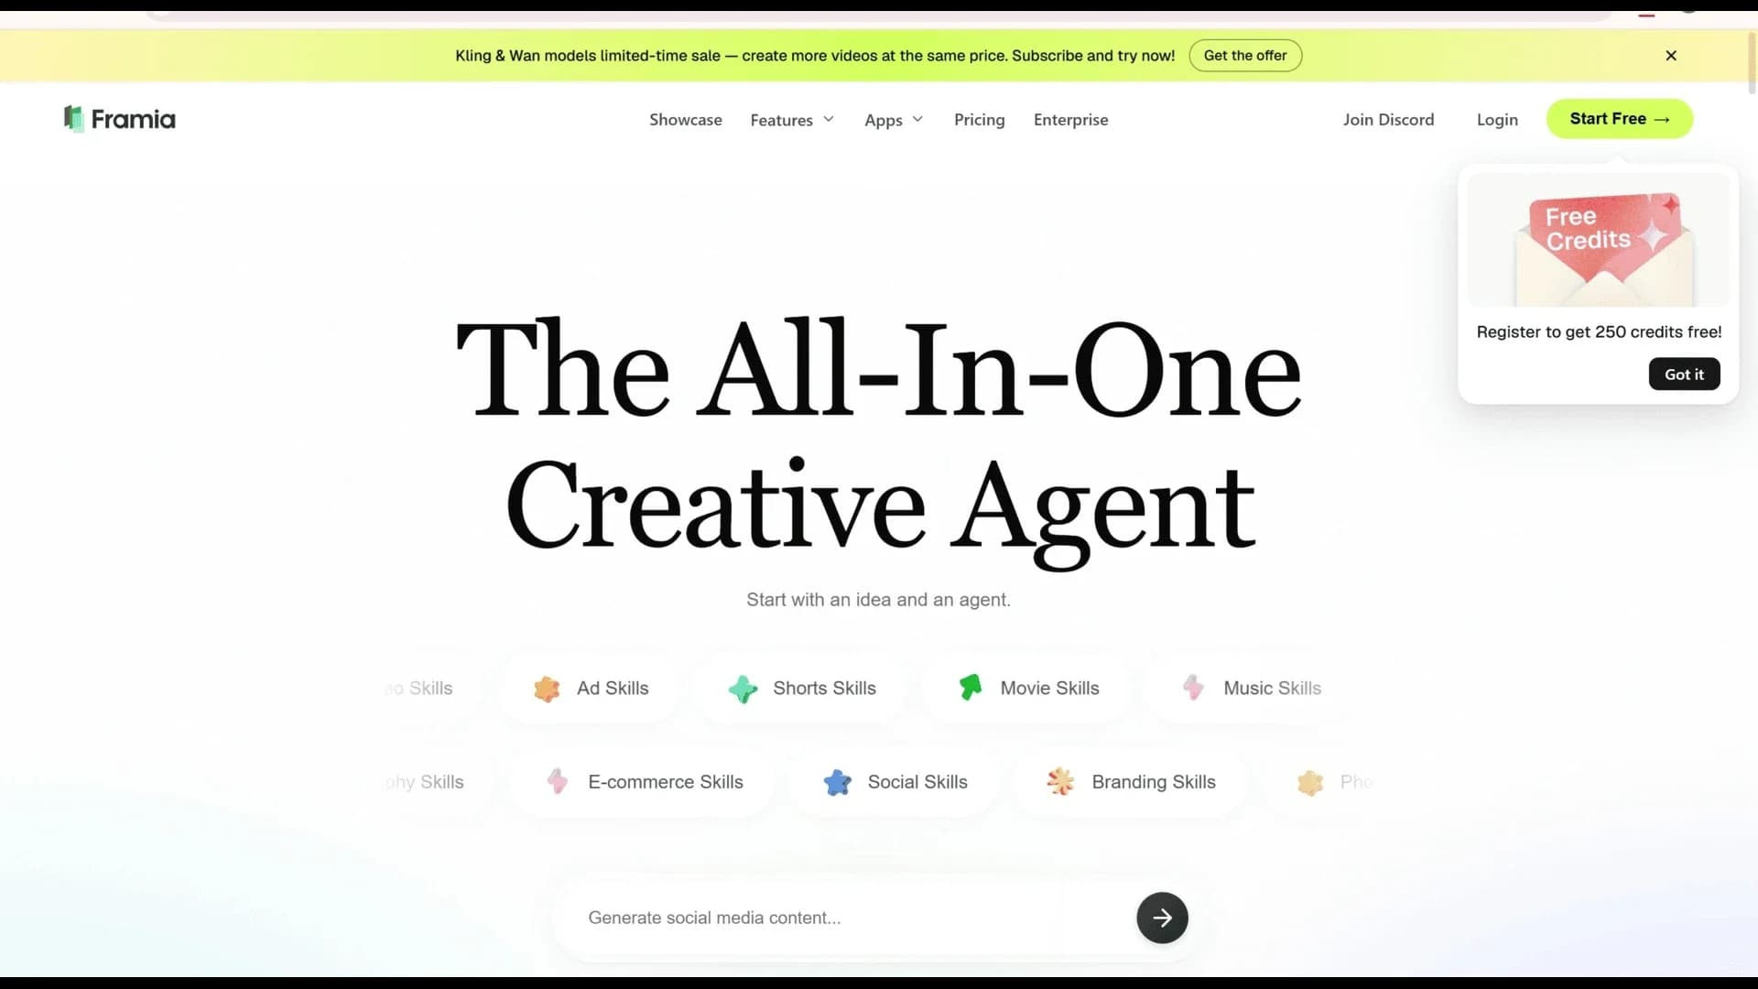Click the Get the offer button
Screen dimensions: 1758x989
coord(1245,56)
